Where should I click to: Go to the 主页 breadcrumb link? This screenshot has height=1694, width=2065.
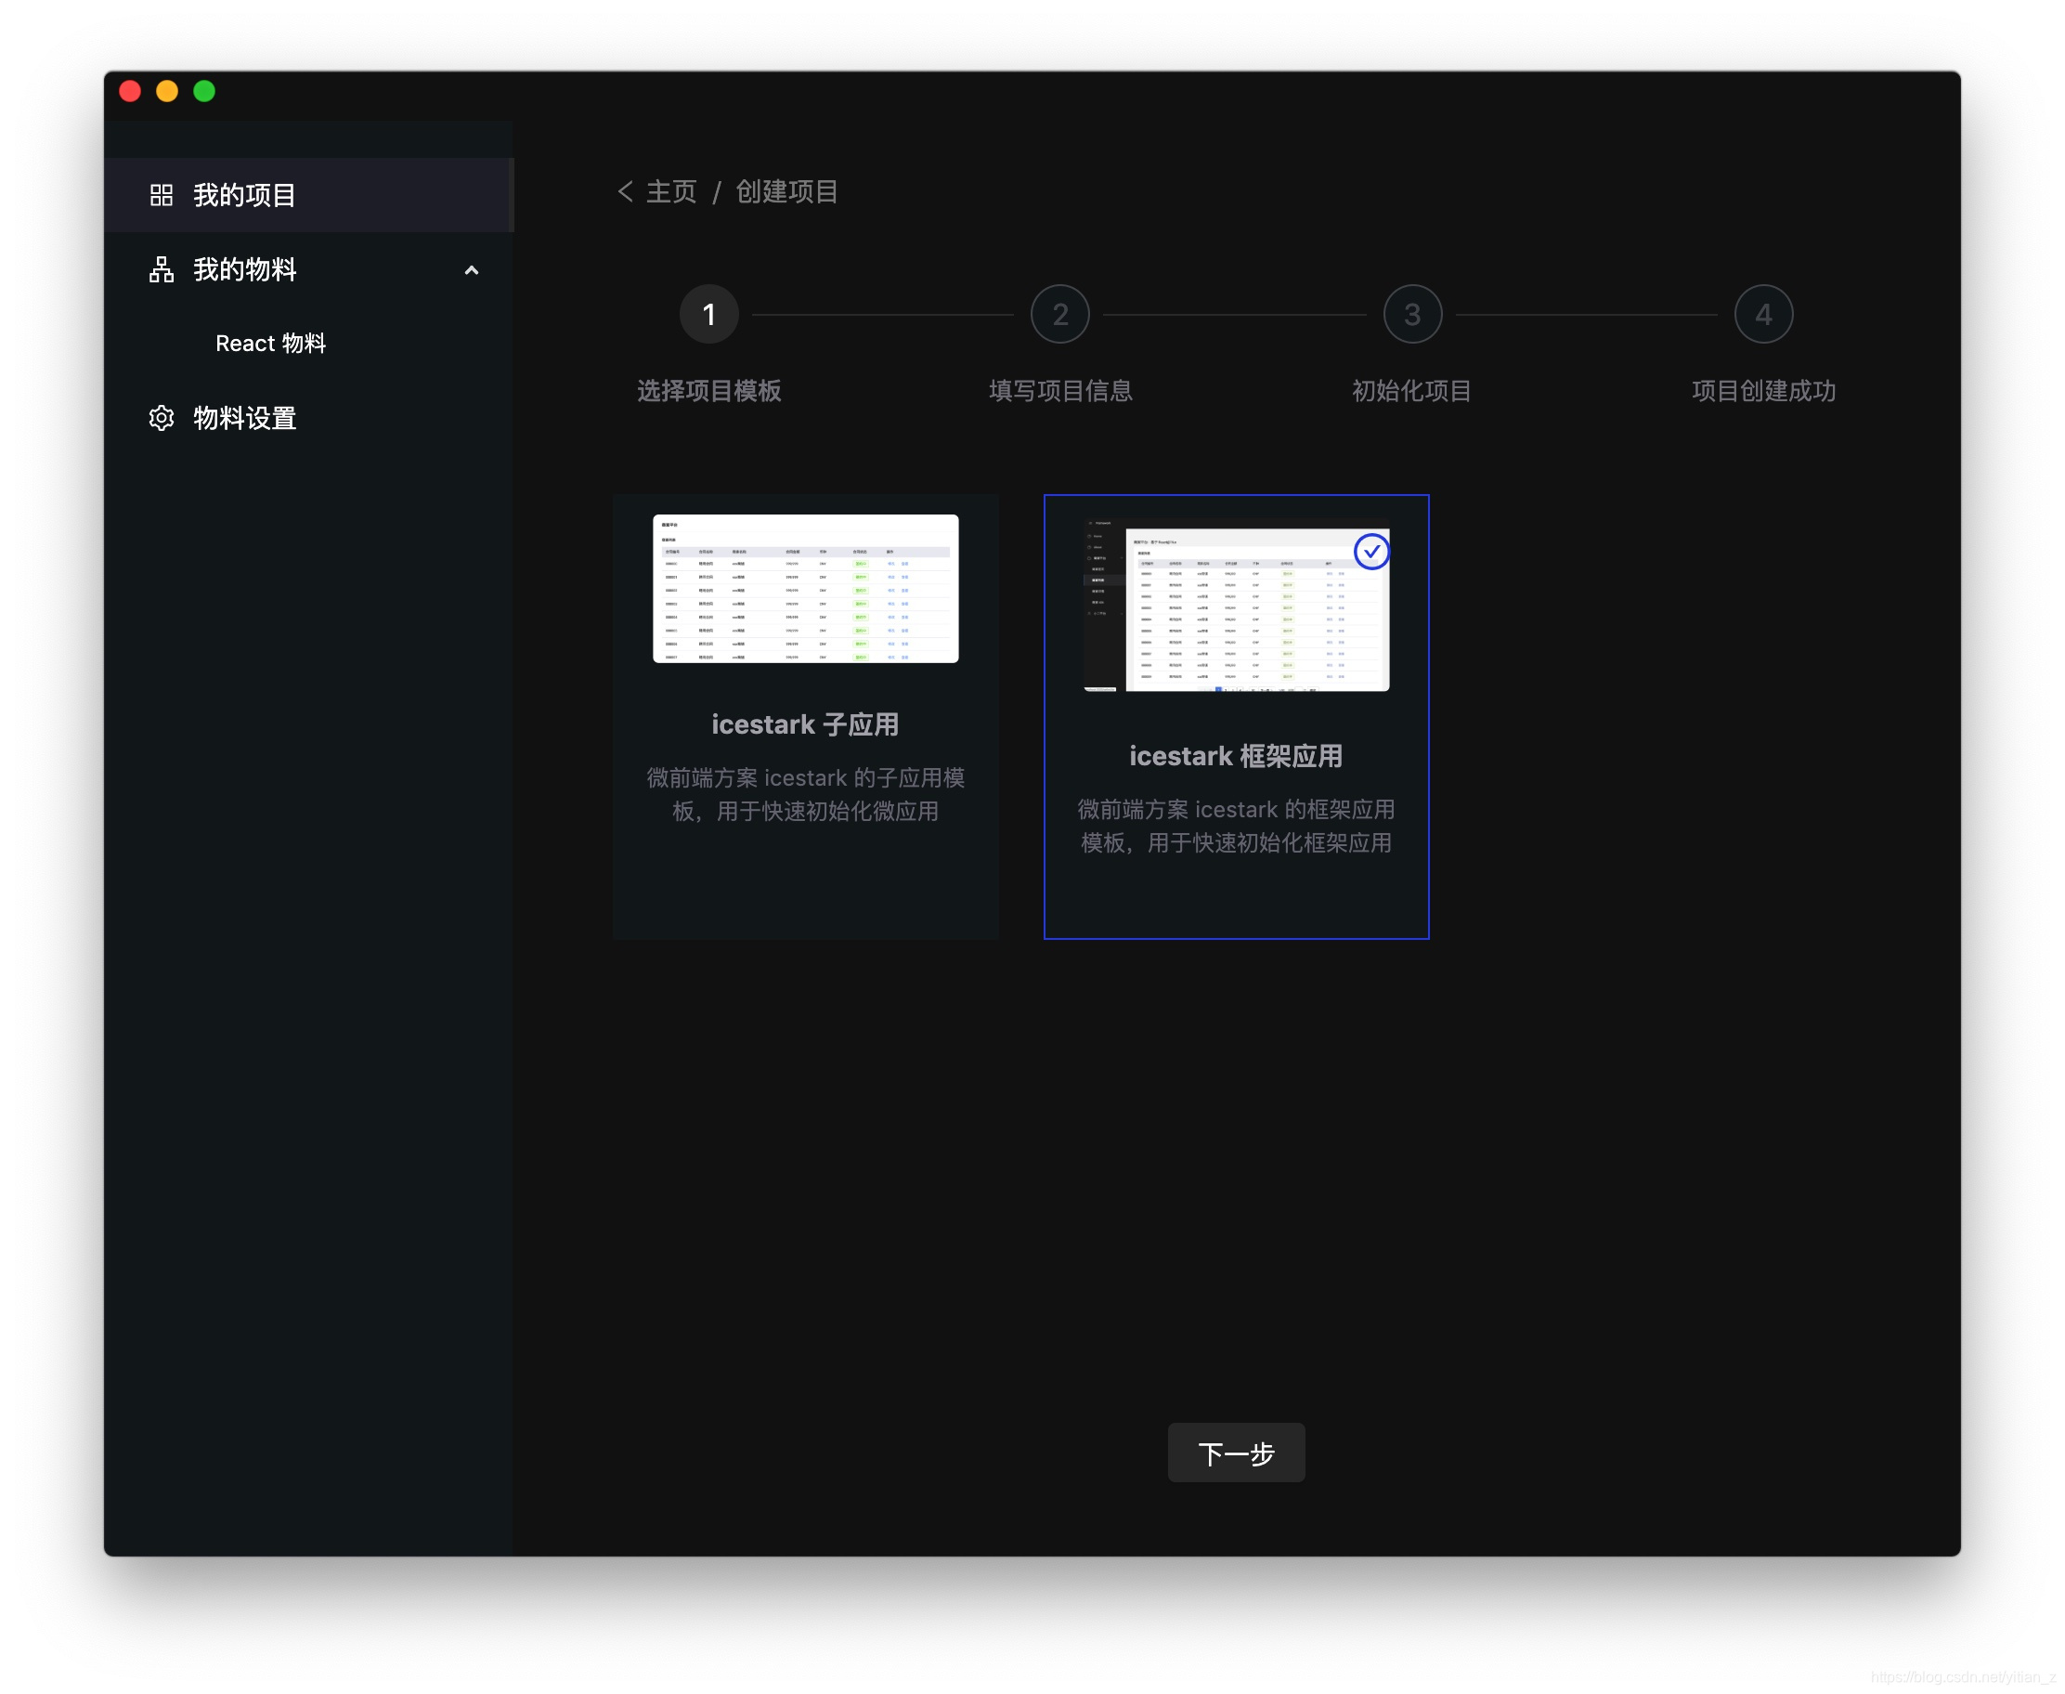pyautogui.click(x=671, y=191)
